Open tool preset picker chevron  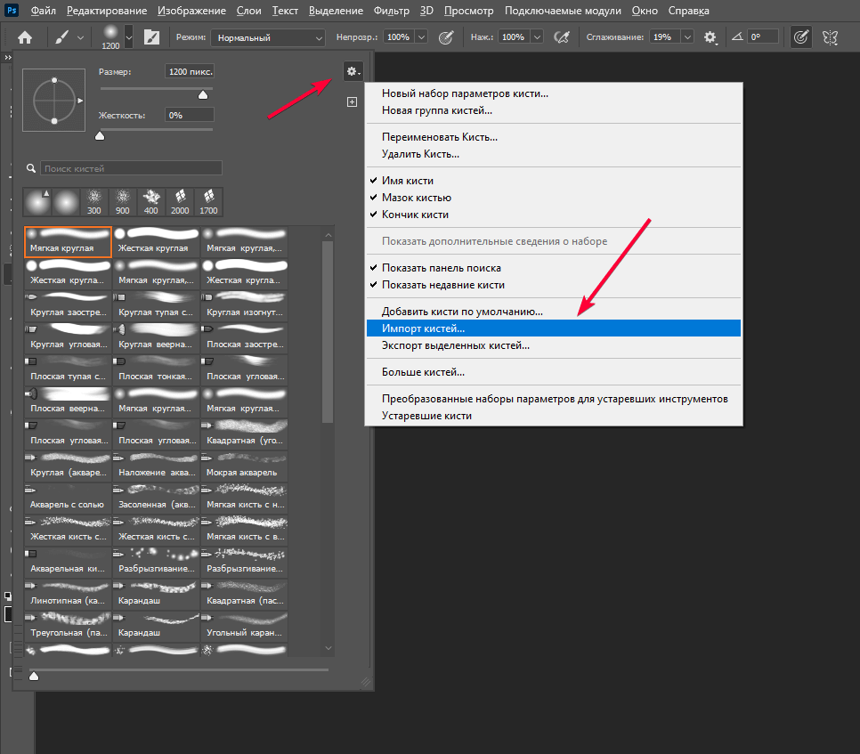[81, 38]
